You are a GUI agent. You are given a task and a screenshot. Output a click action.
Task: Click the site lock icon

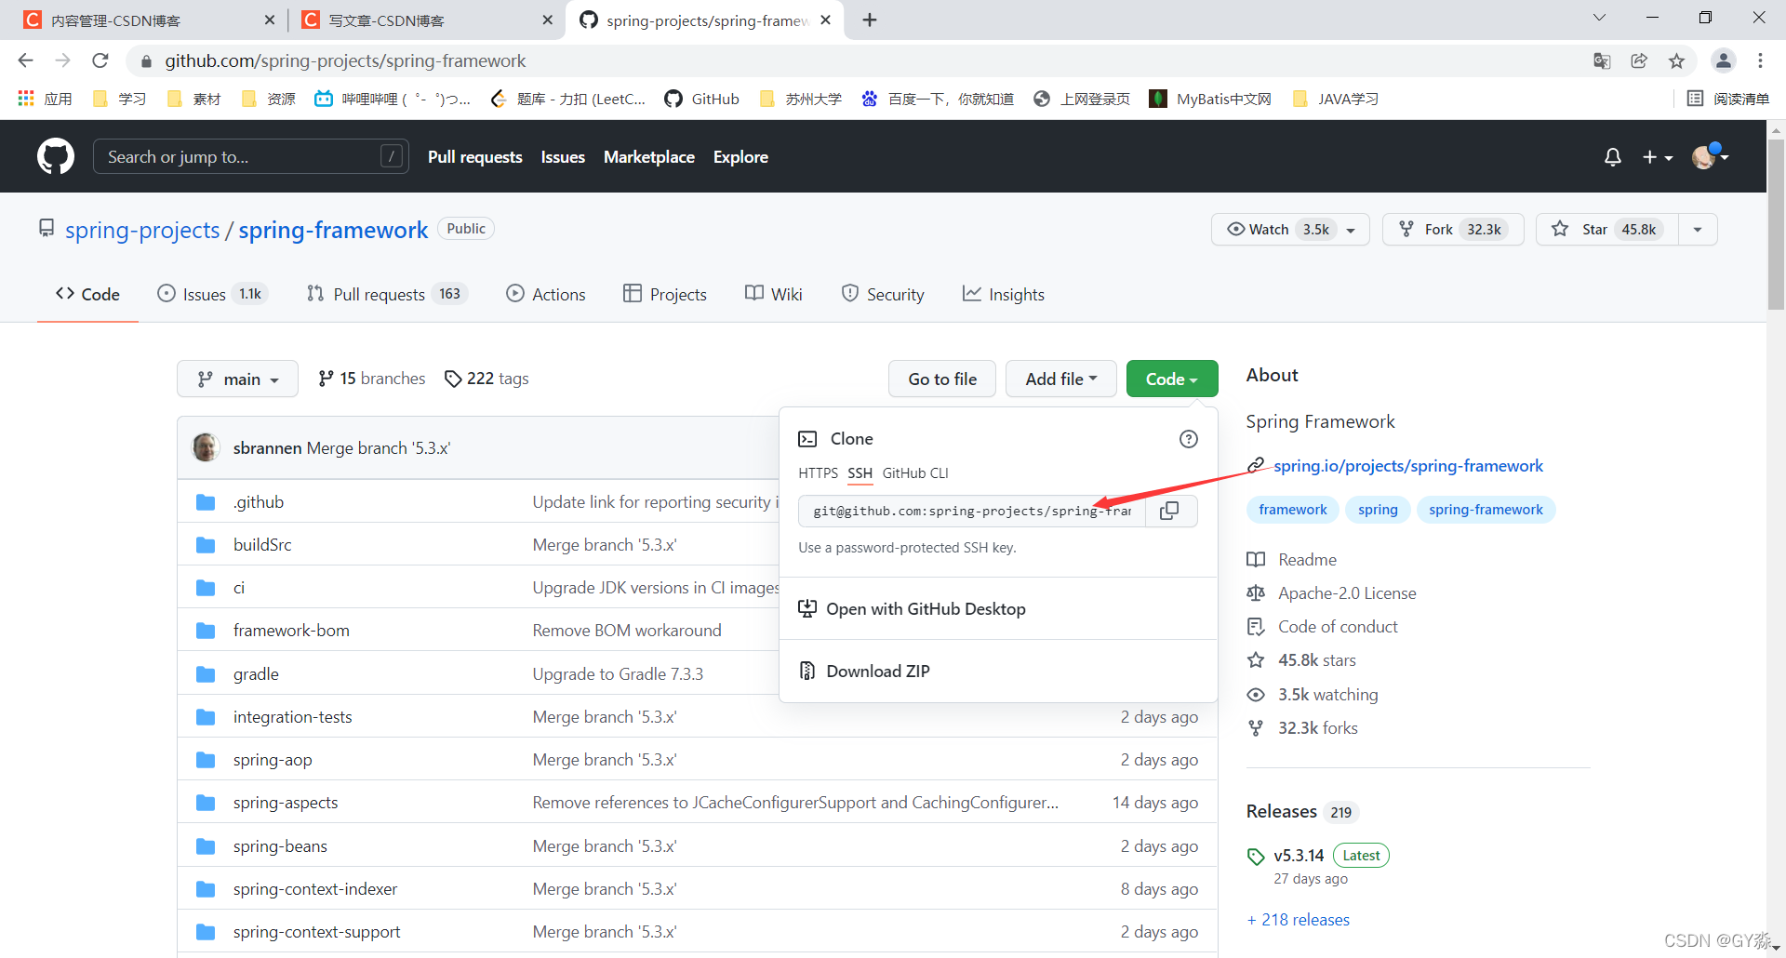(x=146, y=61)
